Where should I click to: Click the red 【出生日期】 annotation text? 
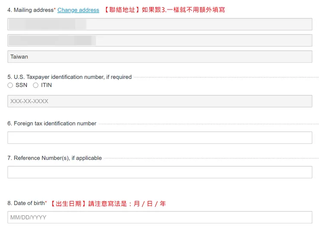(x=108, y=204)
